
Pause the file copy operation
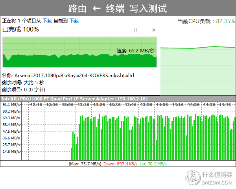tap(135, 30)
